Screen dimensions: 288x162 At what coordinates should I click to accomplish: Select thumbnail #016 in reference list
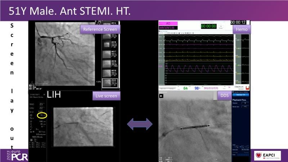107,44
